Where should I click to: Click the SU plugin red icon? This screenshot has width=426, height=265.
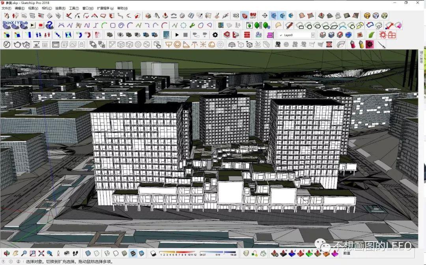[x=253, y=15]
